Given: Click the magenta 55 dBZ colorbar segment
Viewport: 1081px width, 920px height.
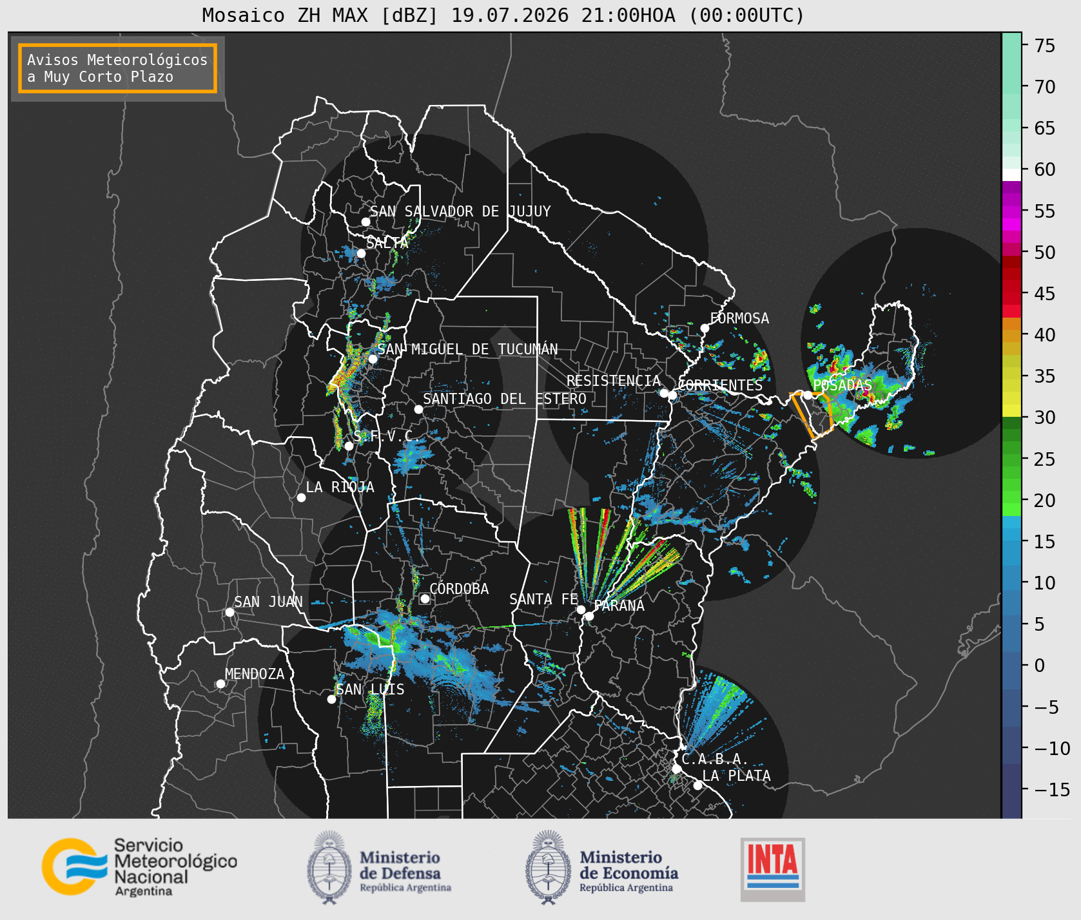Looking at the screenshot, I should [x=1011, y=212].
